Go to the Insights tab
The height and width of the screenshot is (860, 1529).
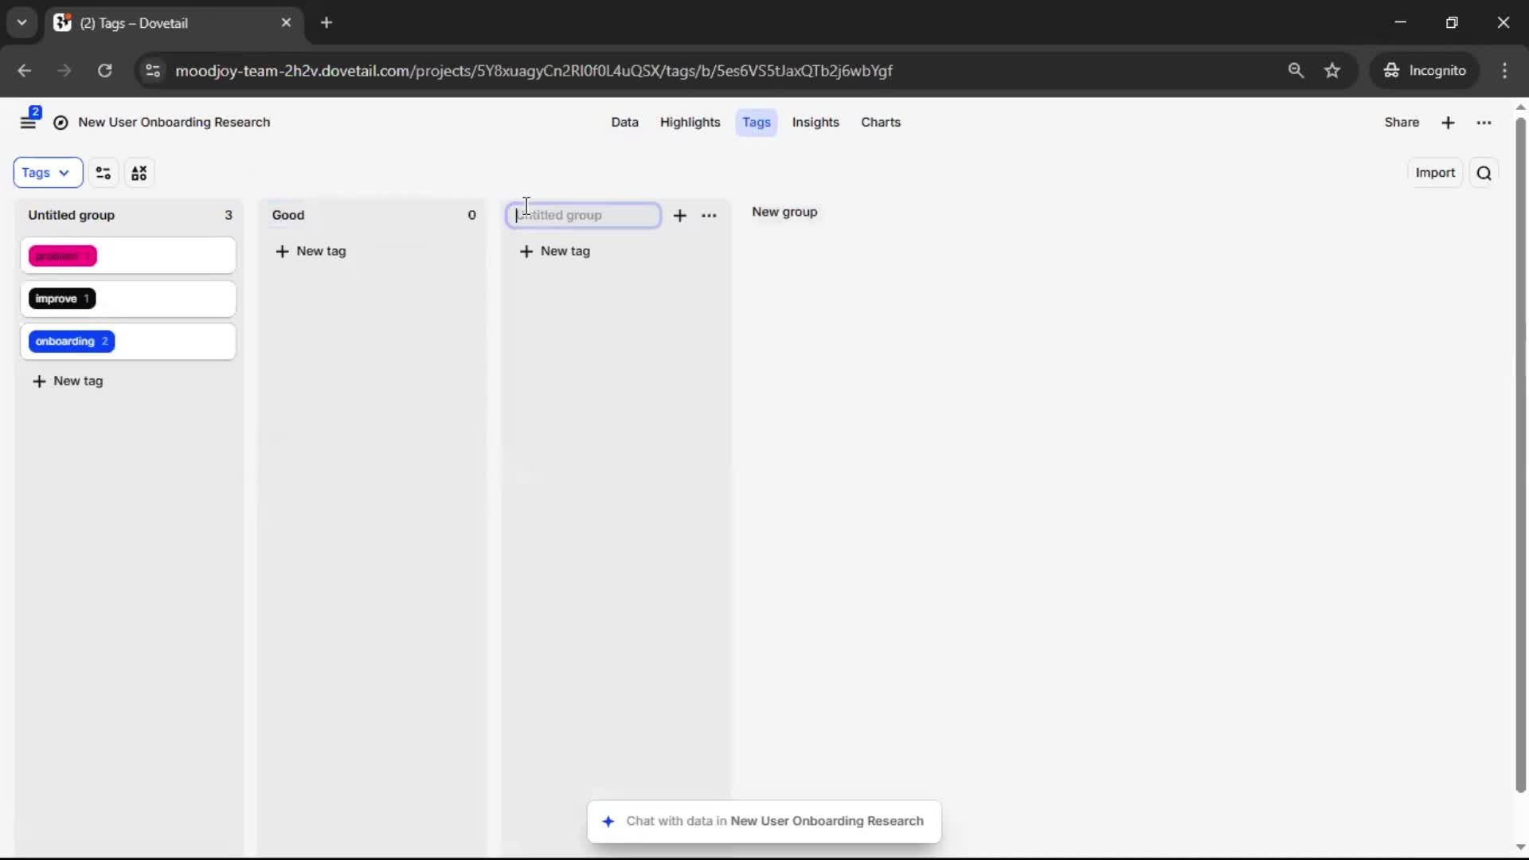point(815,123)
